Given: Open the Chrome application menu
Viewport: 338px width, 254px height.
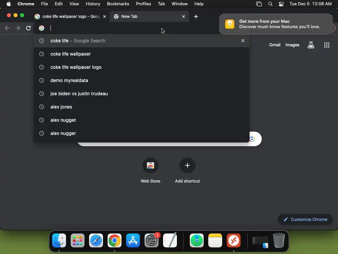Looking at the screenshot, I should tap(26, 4).
